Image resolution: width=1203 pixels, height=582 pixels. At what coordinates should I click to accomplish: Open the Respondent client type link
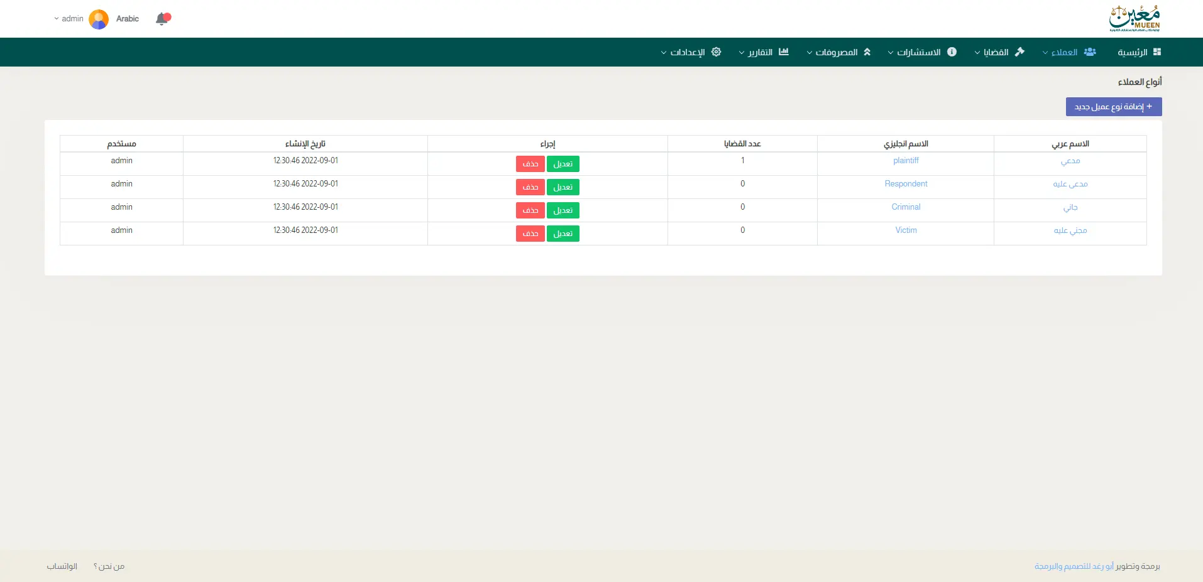tap(905, 184)
